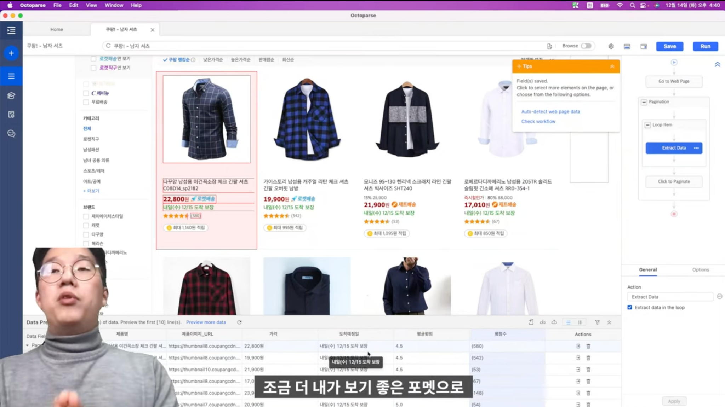Viewport: 725px width, 407px height.
Task: Click the add new field icon in Data Preview
Action: [531, 322]
